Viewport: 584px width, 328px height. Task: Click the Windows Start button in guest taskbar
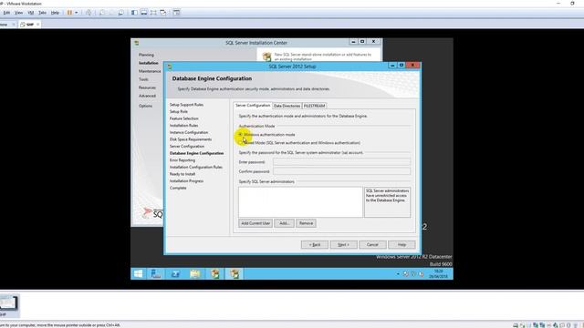coord(138,273)
